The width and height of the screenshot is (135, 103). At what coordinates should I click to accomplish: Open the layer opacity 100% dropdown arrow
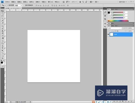coord(133,28)
